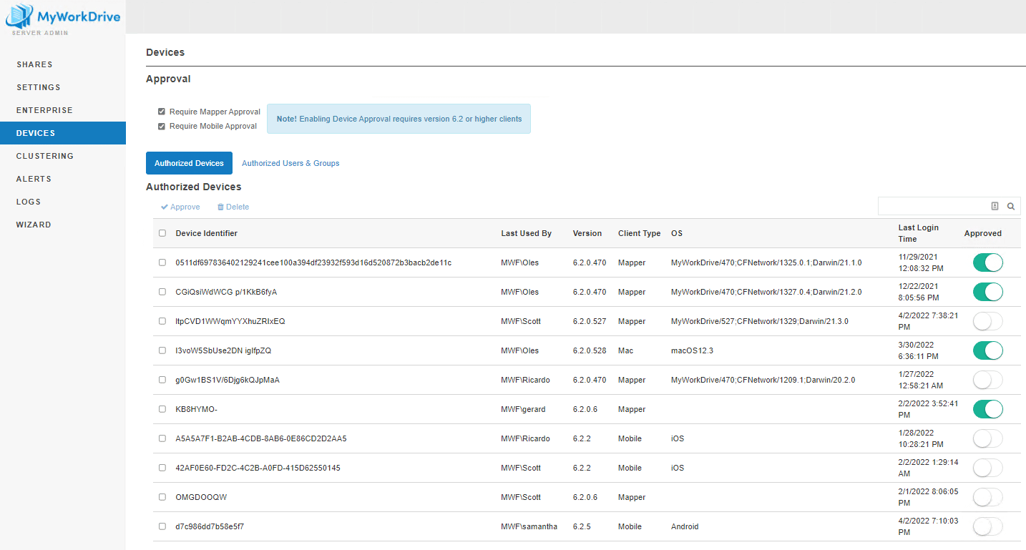Select all devices via header checkbox
The image size is (1026, 550).
pyautogui.click(x=162, y=233)
